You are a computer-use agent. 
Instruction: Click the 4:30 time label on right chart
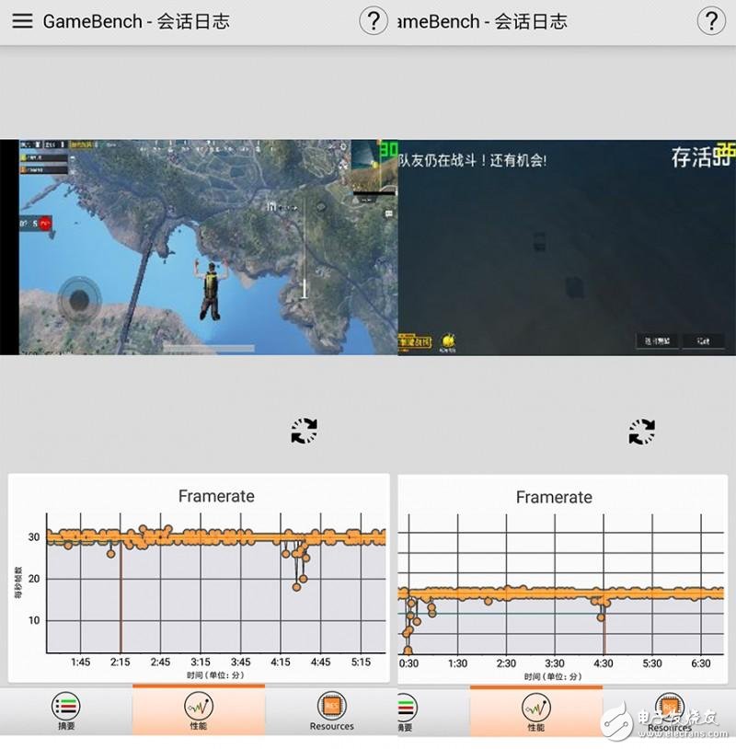click(x=604, y=663)
